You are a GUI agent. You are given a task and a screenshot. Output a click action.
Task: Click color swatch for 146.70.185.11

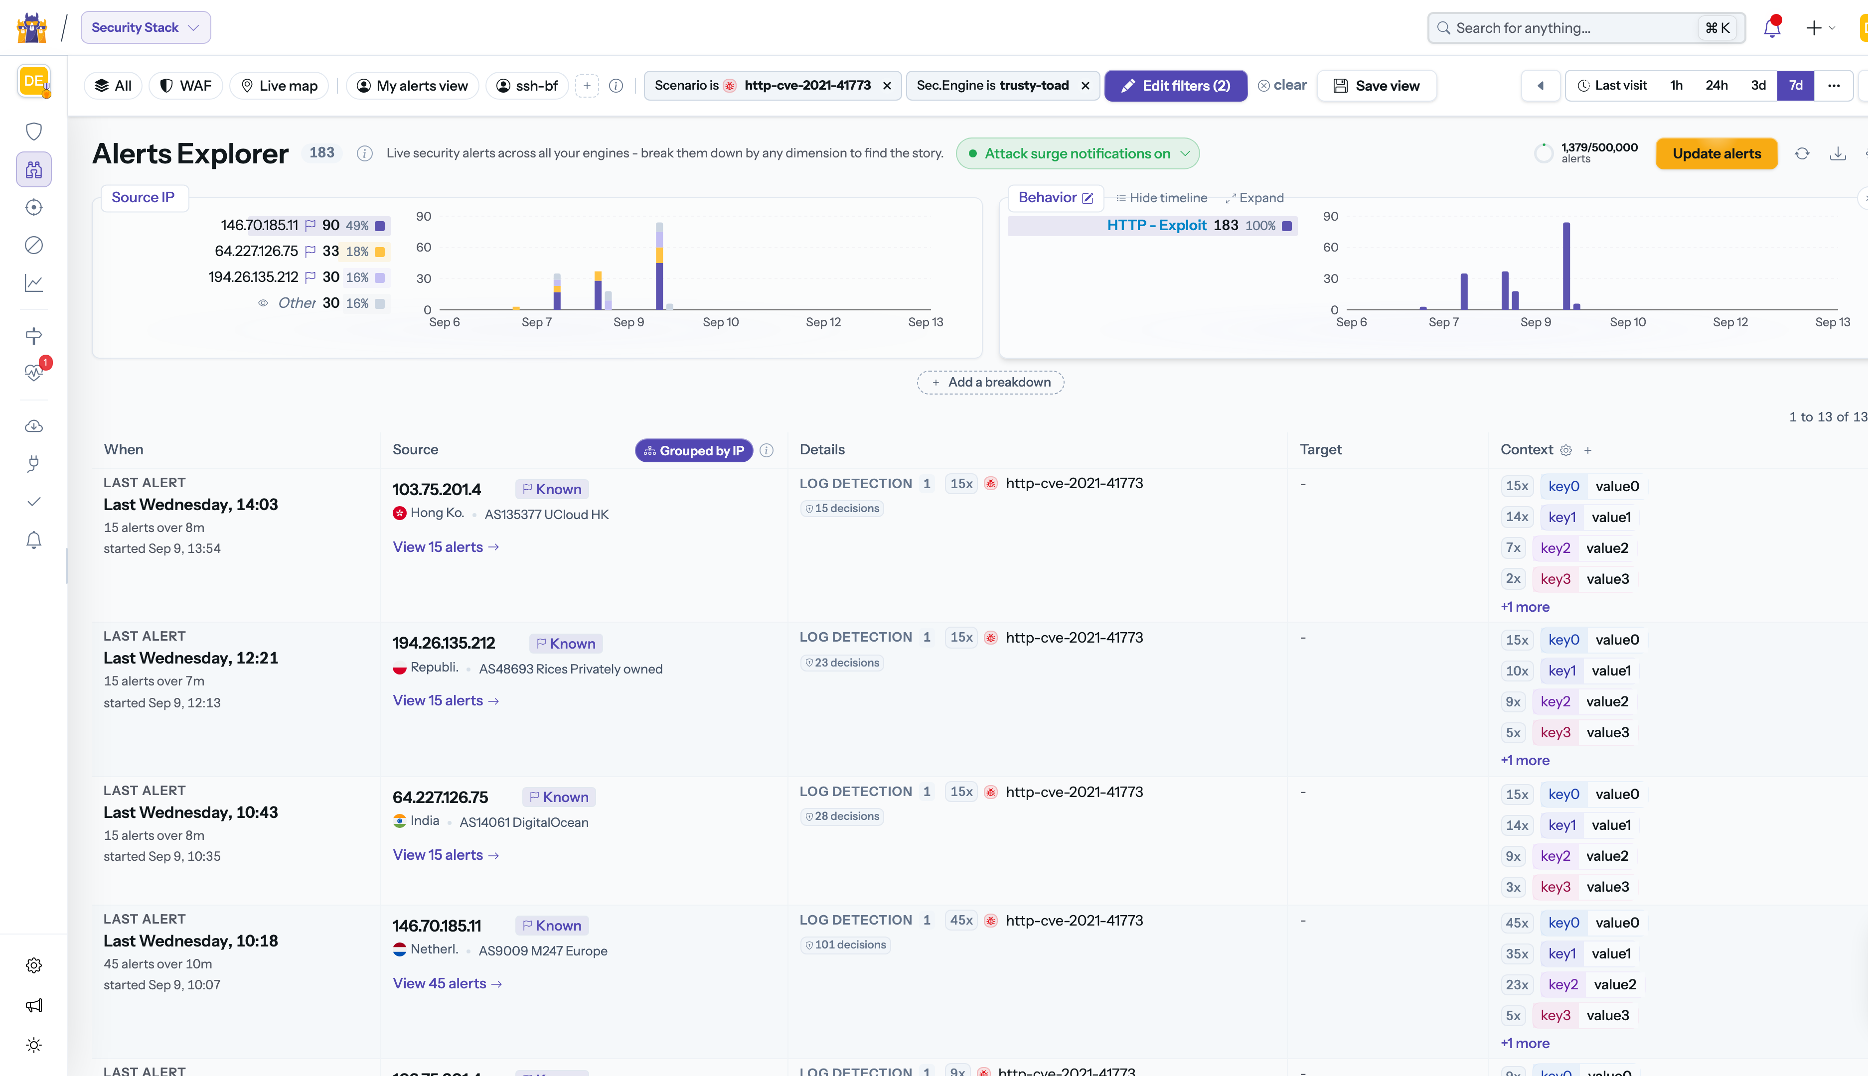[x=380, y=226]
